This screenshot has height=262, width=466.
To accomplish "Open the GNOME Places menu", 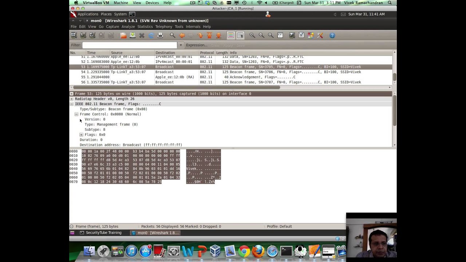I will pyautogui.click(x=106, y=14).
